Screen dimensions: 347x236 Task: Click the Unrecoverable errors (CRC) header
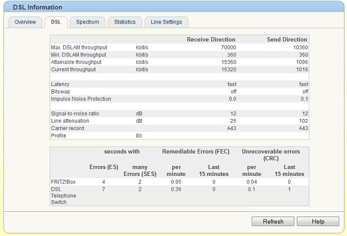click(271, 155)
